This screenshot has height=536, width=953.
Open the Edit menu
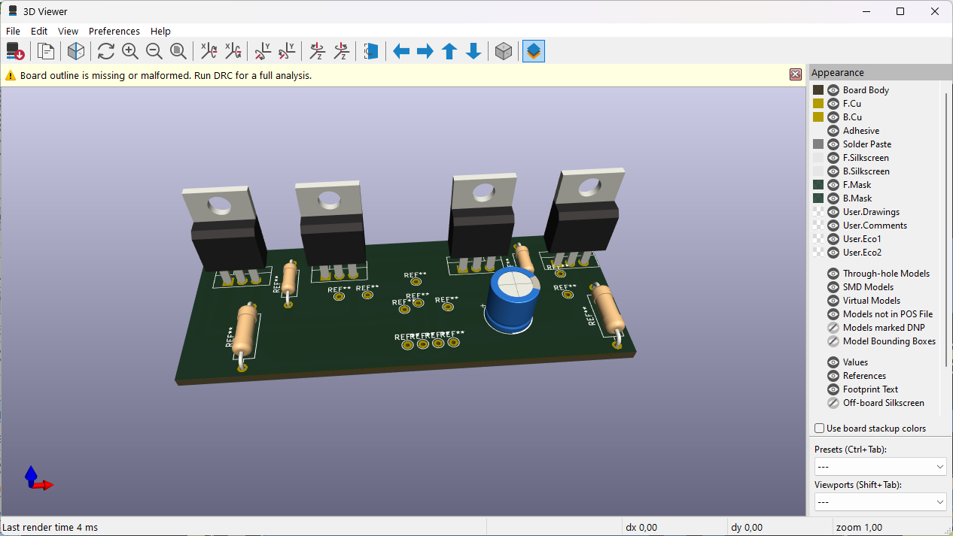pyautogui.click(x=39, y=31)
